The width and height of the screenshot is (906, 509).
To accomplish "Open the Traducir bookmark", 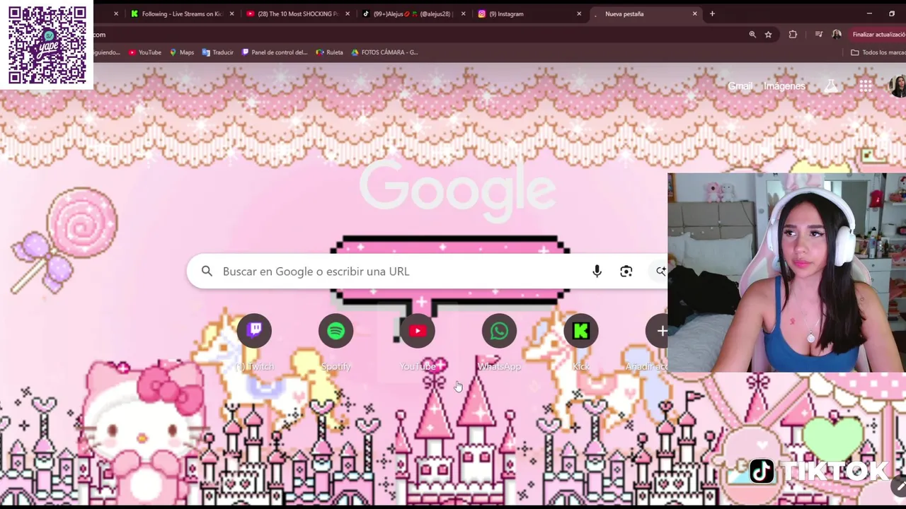I will [217, 52].
